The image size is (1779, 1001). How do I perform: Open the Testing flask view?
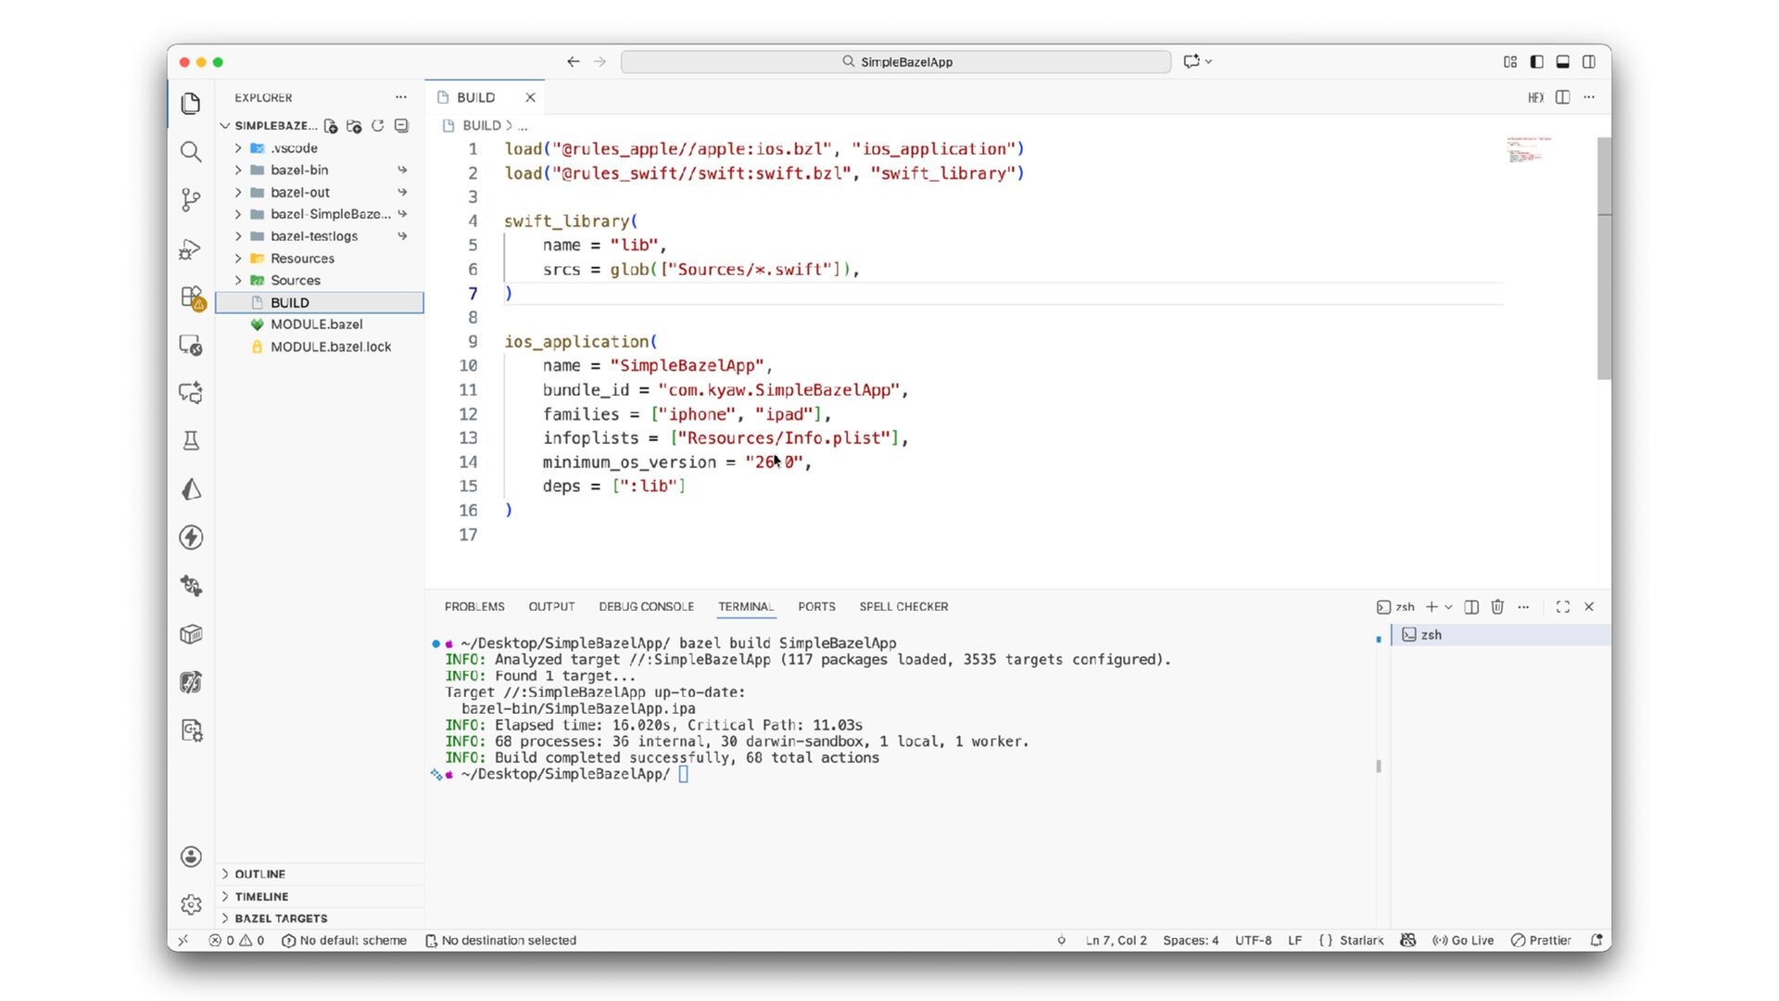coord(191,441)
